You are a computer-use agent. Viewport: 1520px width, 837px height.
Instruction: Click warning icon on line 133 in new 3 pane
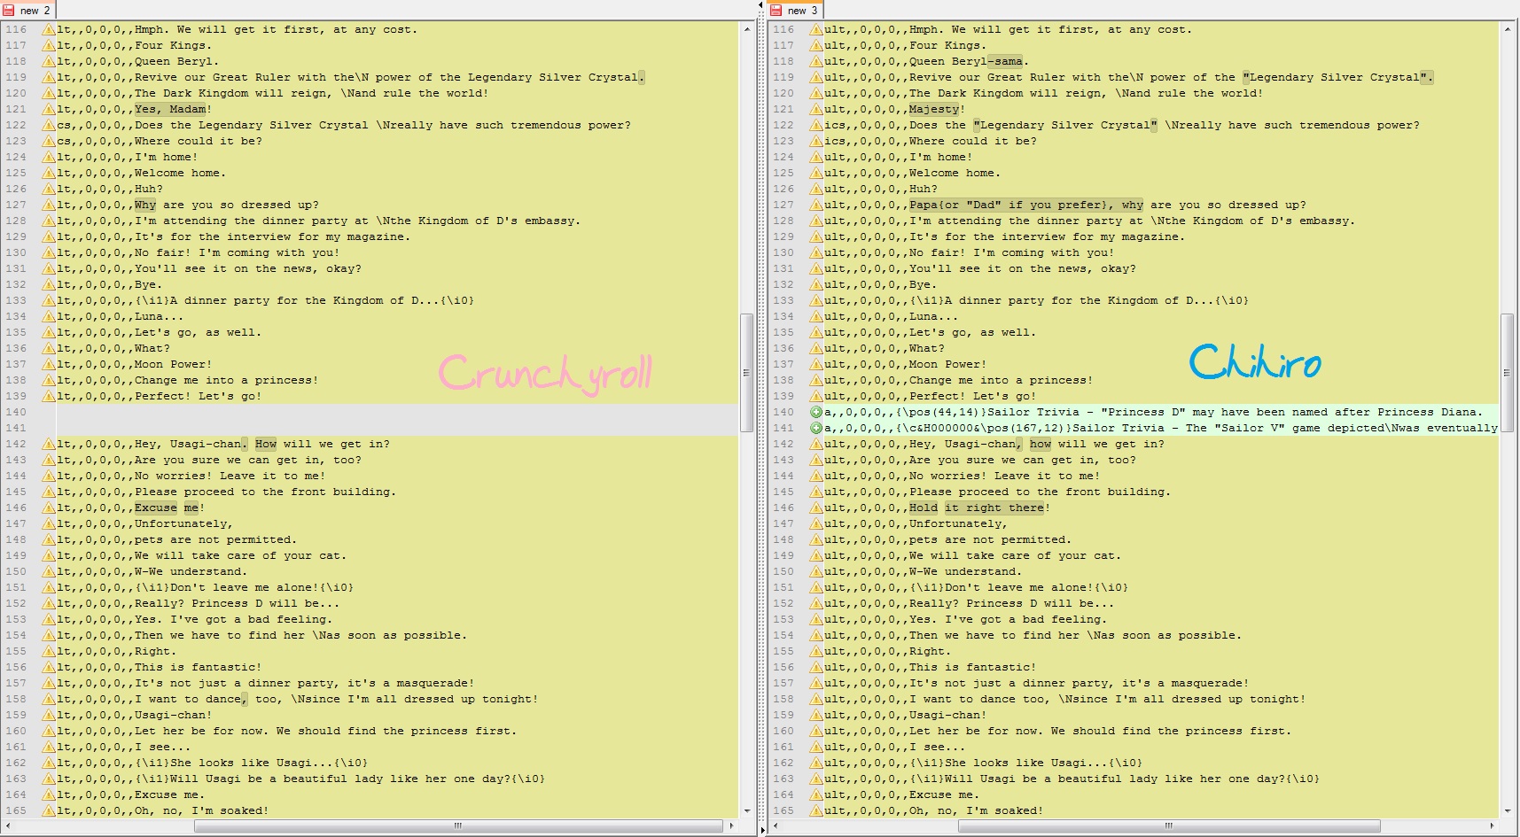click(x=816, y=300)
